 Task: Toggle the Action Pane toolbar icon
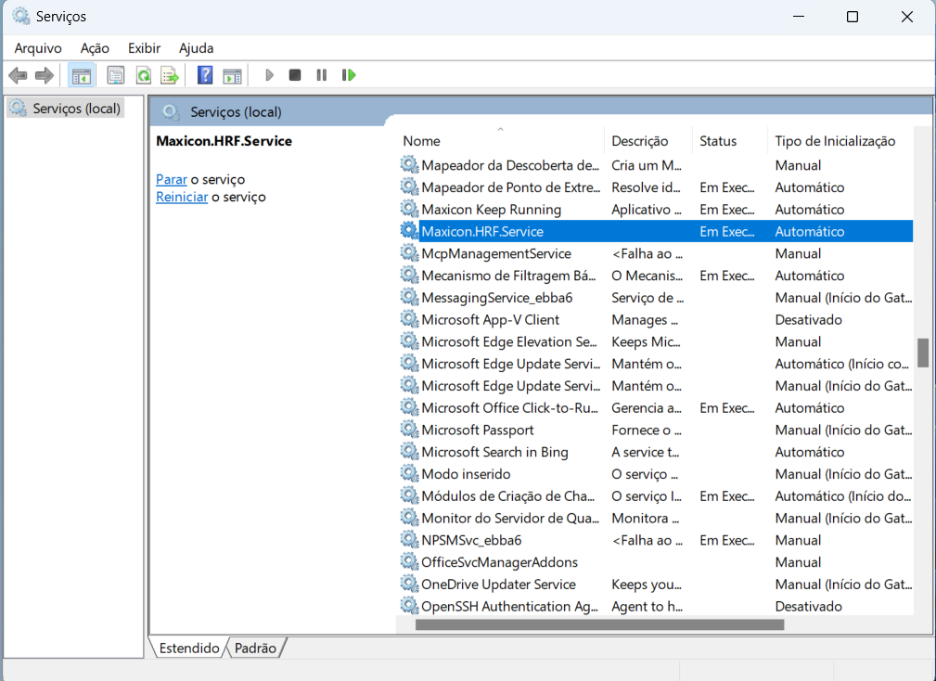click(232, 75)
